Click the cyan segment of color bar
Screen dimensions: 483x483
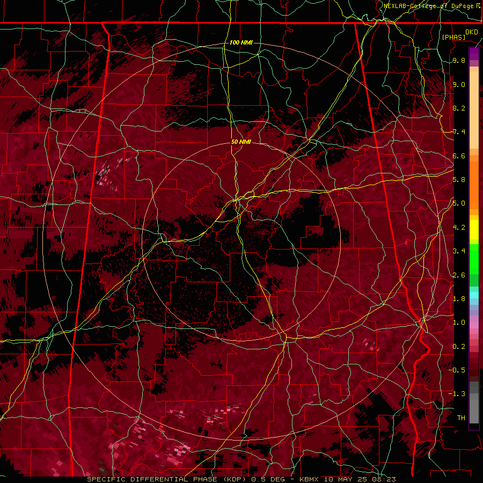474,295
